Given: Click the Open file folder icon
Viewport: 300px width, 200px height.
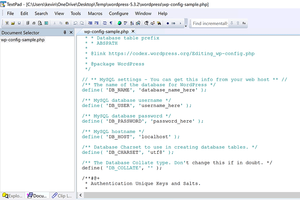Looking at the screenshot, I should [x=13, y=23].
